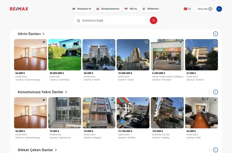Click the user avatar icon beside Giriş Yap
The width and height of the screenshot is (232, 153).
(x=210, y=9)
